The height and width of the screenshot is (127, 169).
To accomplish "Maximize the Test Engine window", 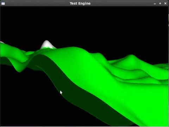I will tap(160, 4).
